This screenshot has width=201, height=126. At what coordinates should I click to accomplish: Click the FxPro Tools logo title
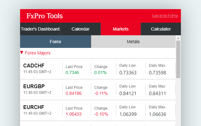click(45, 16)
